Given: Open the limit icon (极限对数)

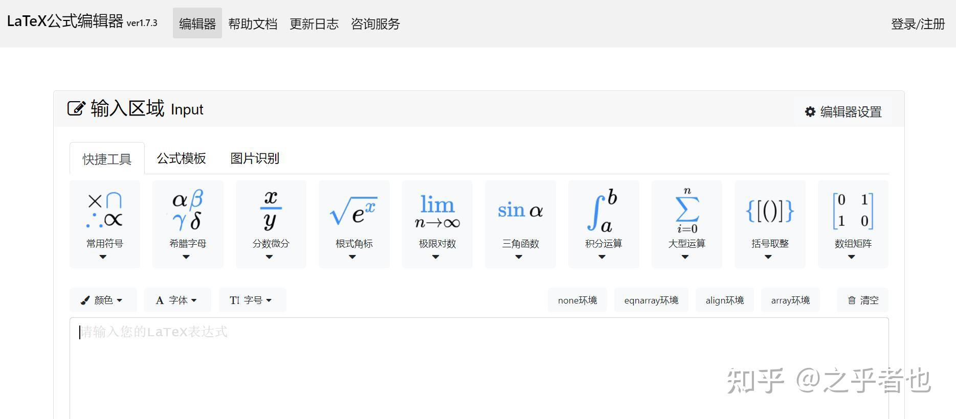Looking at the screenshot, I should click(x=437, y=211).
